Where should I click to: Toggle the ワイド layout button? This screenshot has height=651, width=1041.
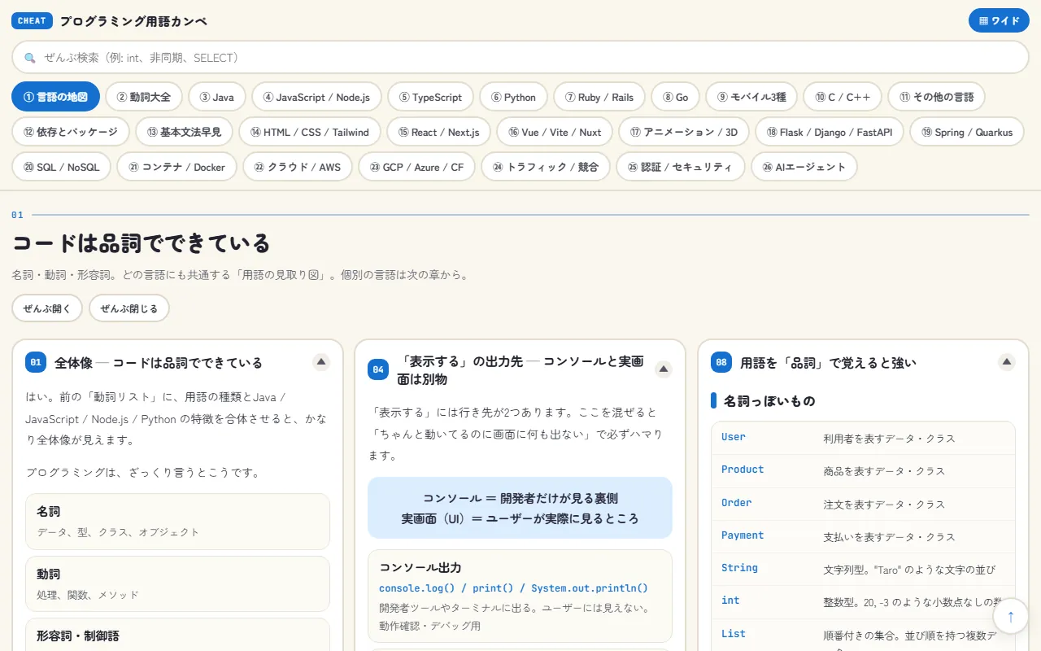coord(999,20)
